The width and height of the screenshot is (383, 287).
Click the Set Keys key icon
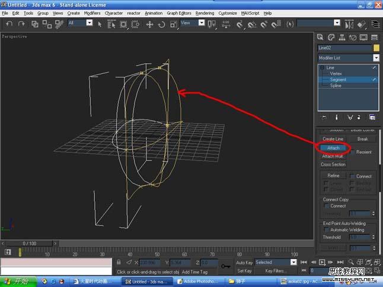[x=225, y=266]
